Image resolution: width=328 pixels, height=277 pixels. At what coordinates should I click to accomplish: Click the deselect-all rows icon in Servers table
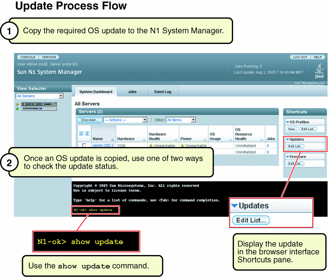pos(87,133)
